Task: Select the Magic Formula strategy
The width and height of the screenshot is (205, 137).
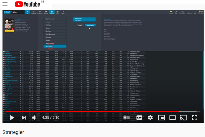Action: click(55, 19)
